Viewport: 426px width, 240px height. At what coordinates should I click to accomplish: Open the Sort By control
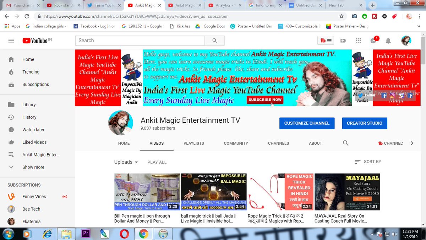click(368, 162)
